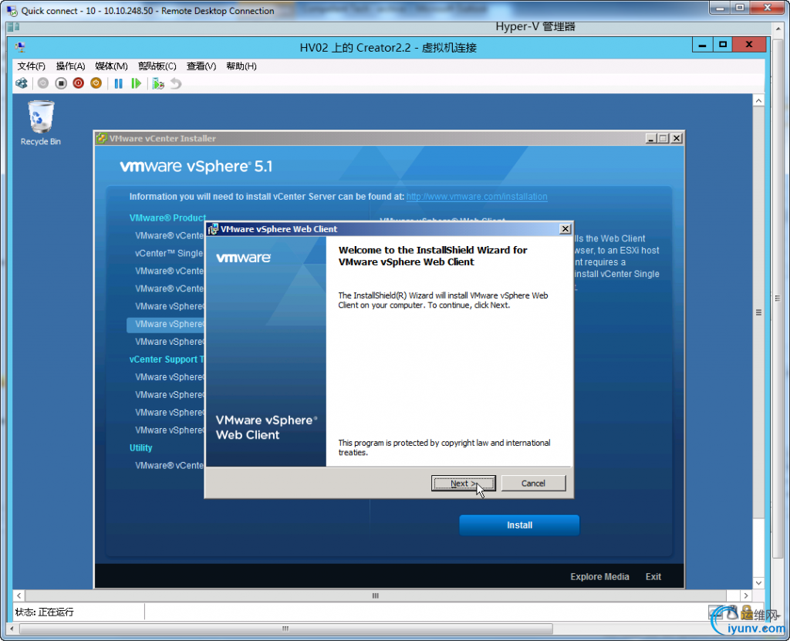Image resolution: width=790 pixels, height=641 pixels.
Task: Click the VM view horizontal scrollbar thumb
Action: click(x=376, y=595)
